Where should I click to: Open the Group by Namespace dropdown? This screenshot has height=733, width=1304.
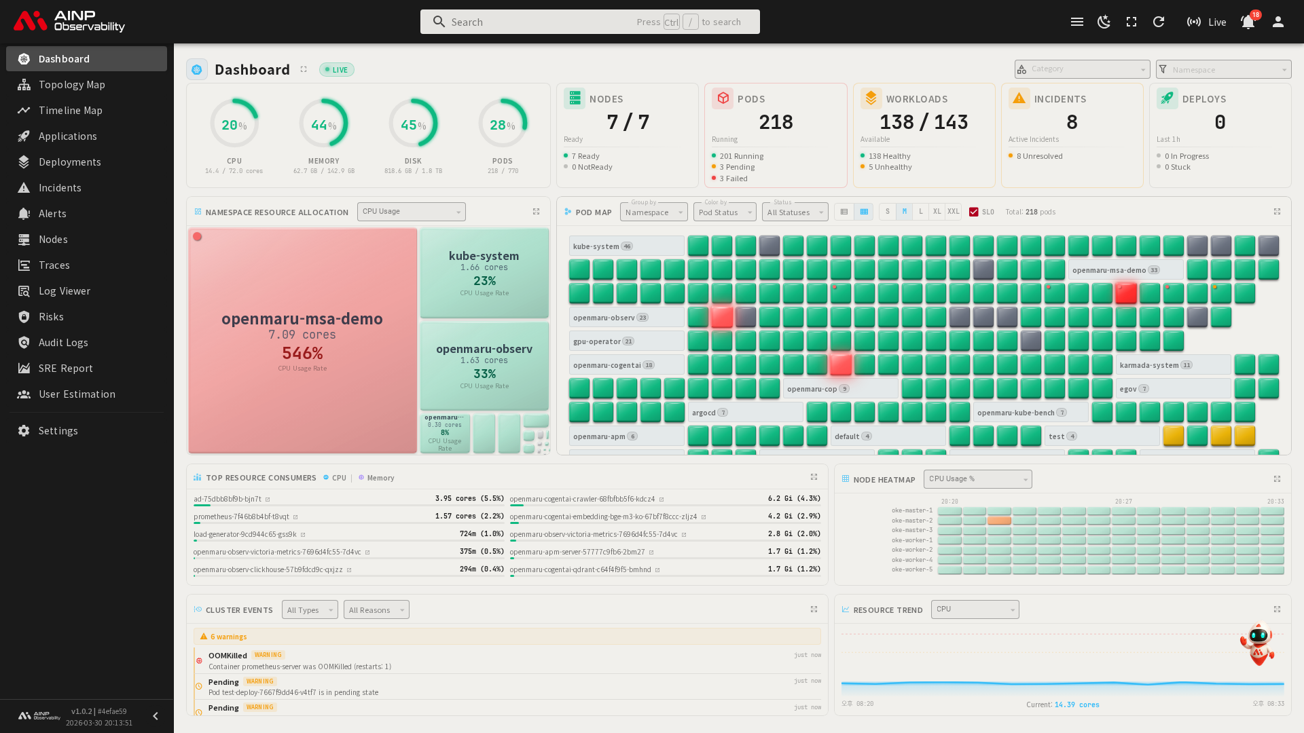tap(653, 212)
